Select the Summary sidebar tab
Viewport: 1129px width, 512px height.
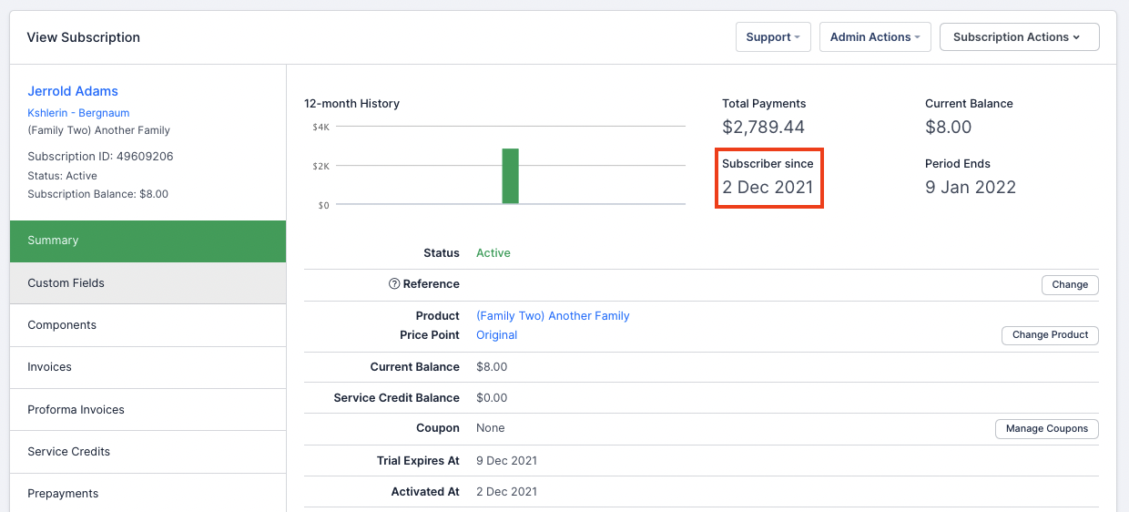click(x=147, y=241)
